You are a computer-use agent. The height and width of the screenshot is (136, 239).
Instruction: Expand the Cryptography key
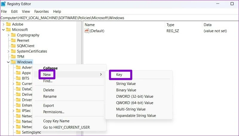tap(8, 35)
